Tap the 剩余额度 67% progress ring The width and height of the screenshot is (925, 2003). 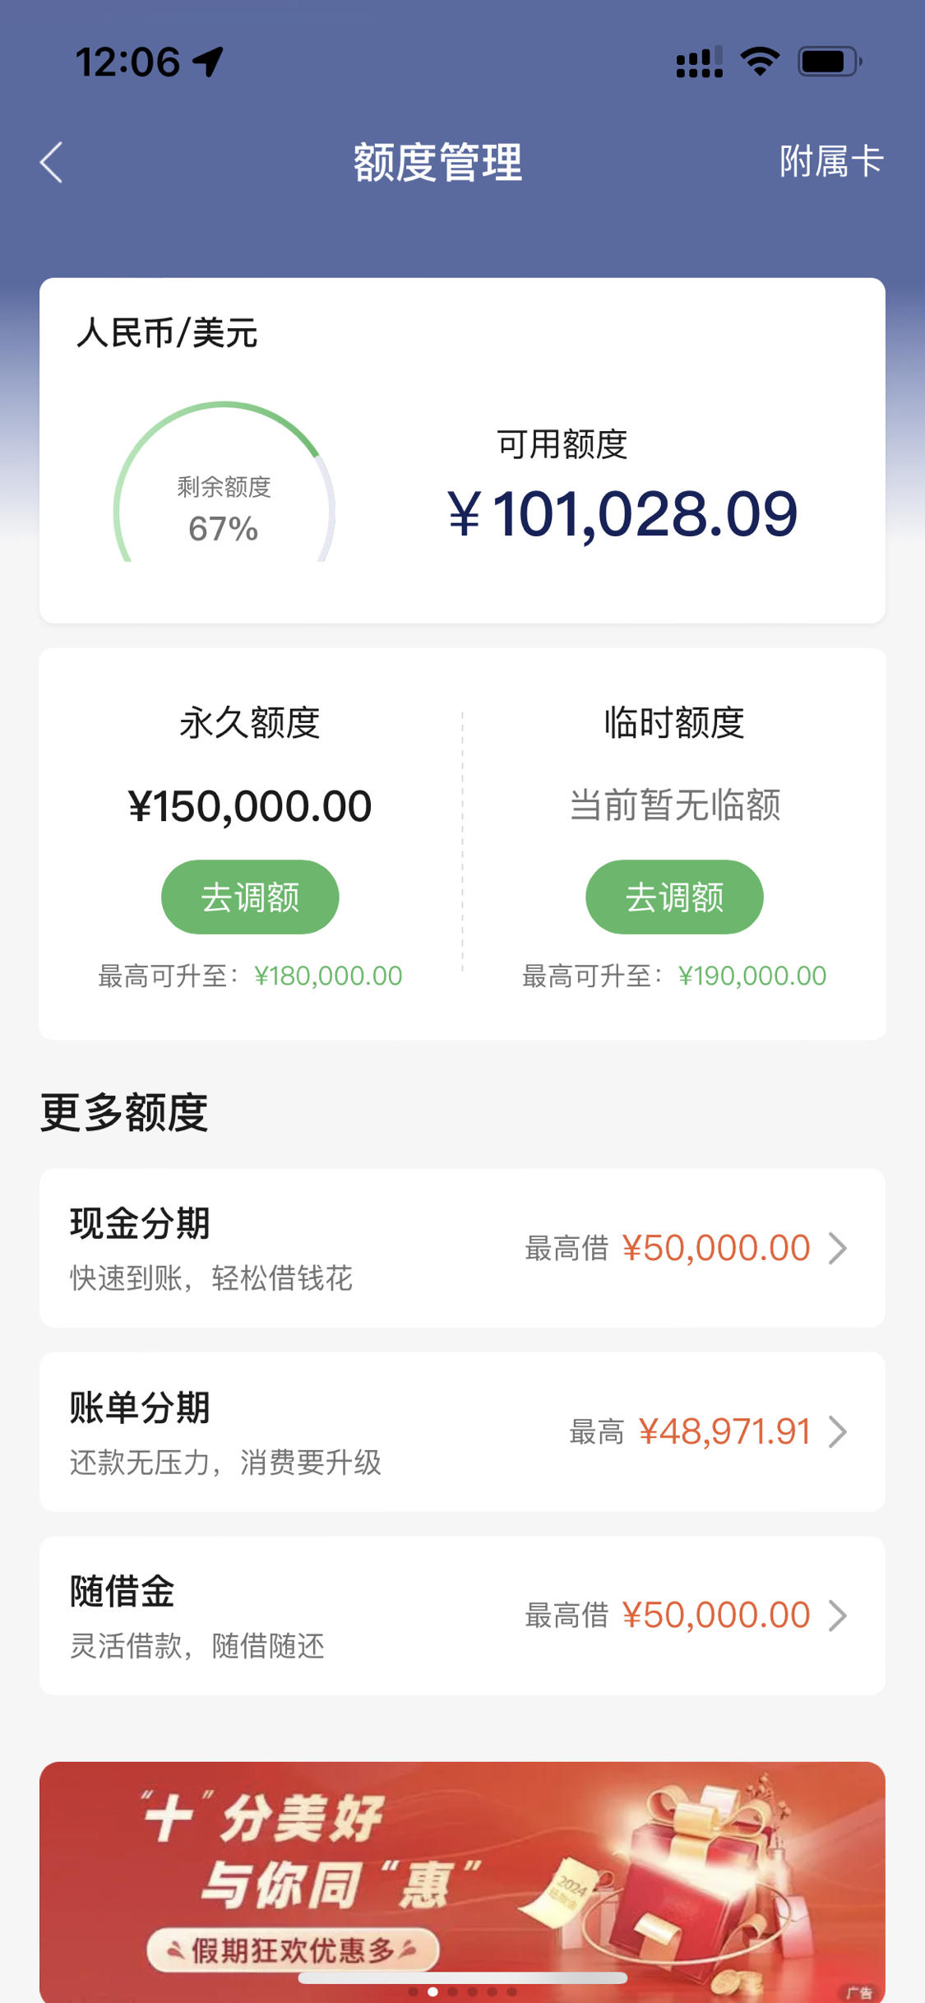click(x=224, y=483)
